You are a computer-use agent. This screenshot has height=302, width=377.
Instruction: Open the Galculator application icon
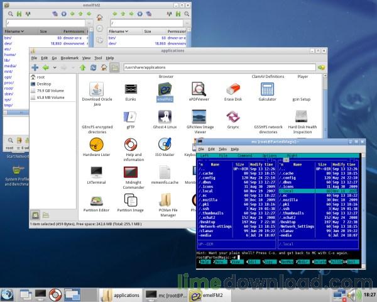pos(268,89)
